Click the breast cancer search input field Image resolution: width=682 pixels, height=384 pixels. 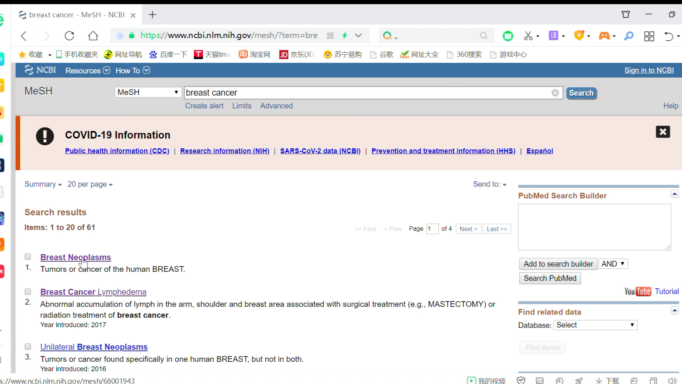368,93
